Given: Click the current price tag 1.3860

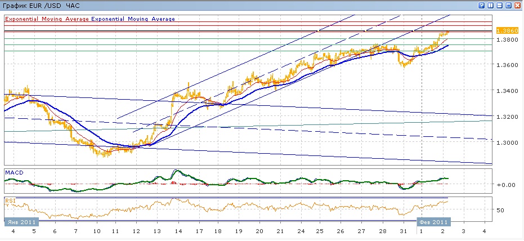Looking at the screenshot, I should pyautogui.click(x=507, y=31).
